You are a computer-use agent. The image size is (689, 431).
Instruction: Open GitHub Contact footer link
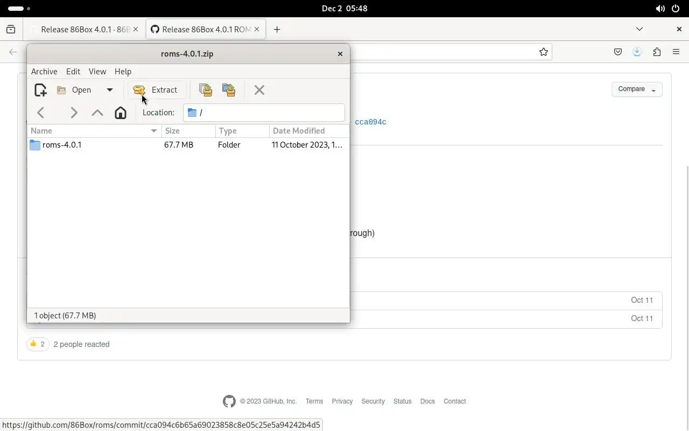(455, 401)
